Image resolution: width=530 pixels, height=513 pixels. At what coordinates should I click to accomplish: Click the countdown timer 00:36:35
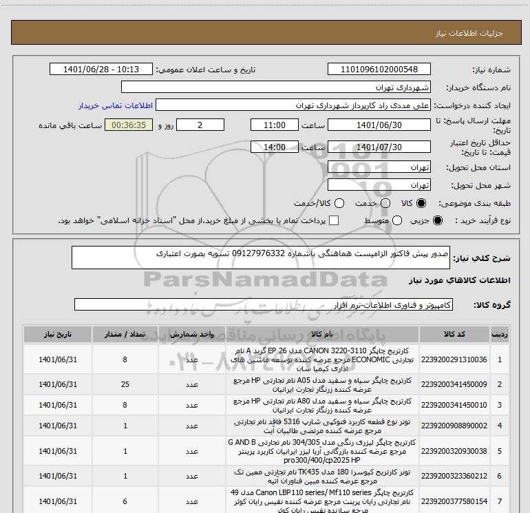pyautogui.click(x=129, y=125)
